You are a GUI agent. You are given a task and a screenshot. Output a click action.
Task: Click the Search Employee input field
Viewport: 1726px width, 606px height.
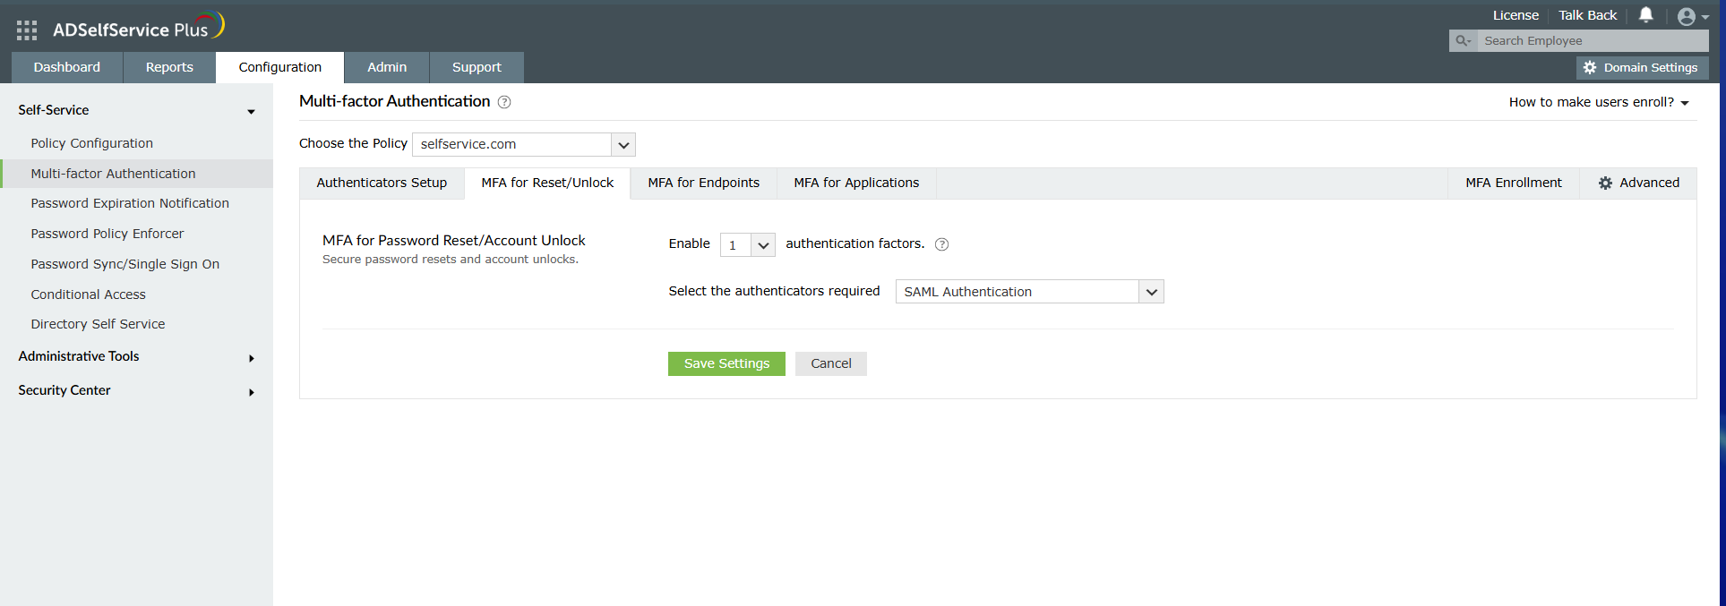click(1592, 41)
